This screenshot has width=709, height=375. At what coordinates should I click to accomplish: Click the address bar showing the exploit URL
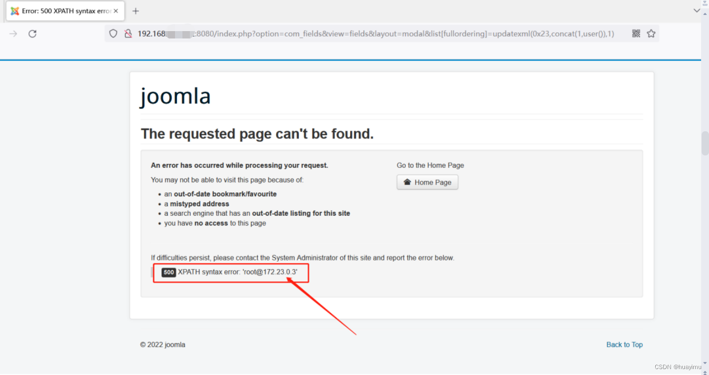pyautogui.click(x=345, y=33)
